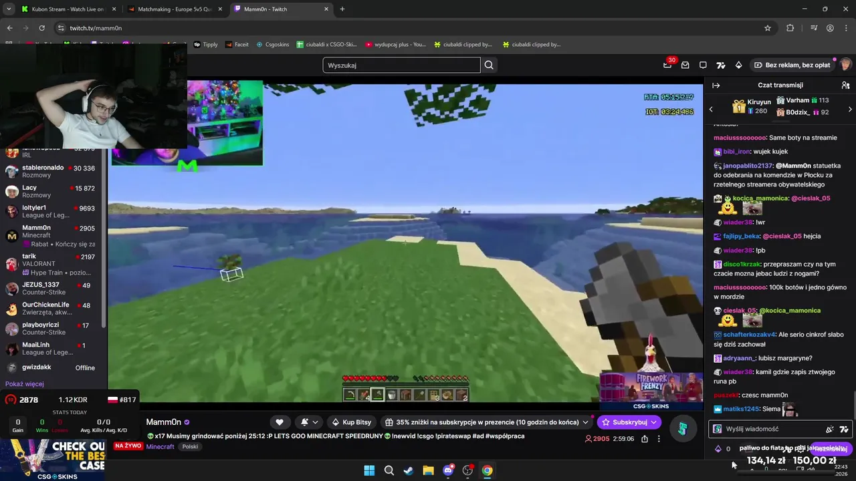Click the Kup Bitsy button
856x481 pixels.
click(x=352, y=422)
